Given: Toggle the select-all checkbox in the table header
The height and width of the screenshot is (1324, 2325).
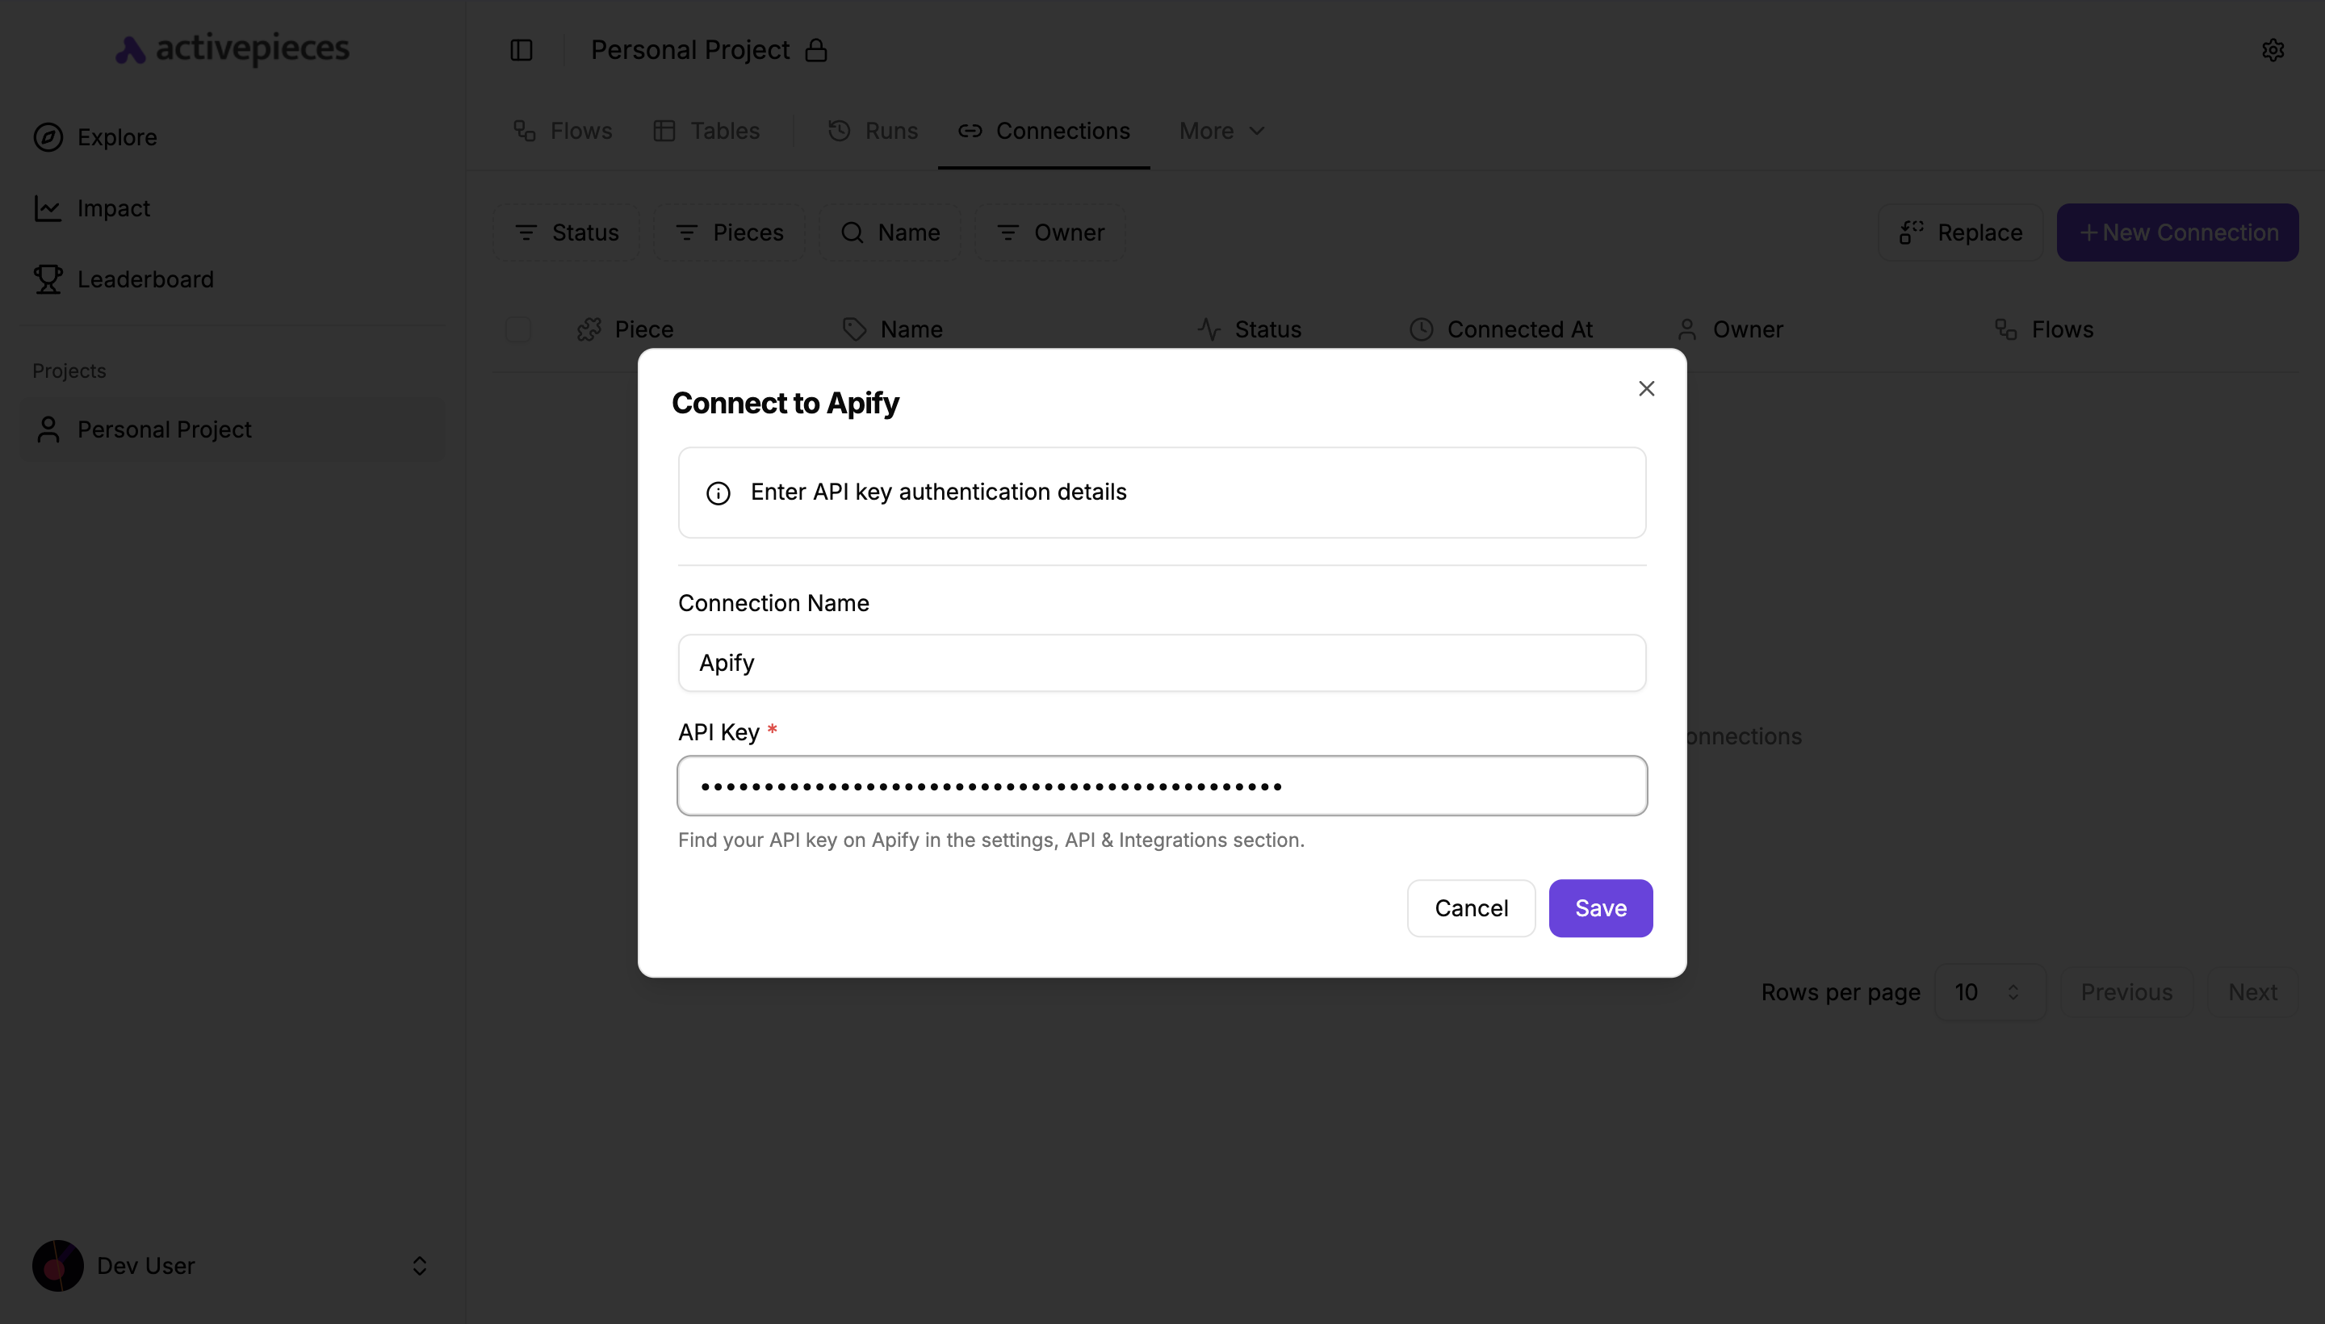Looking at the screenshot, I should (x=517, y=329).
